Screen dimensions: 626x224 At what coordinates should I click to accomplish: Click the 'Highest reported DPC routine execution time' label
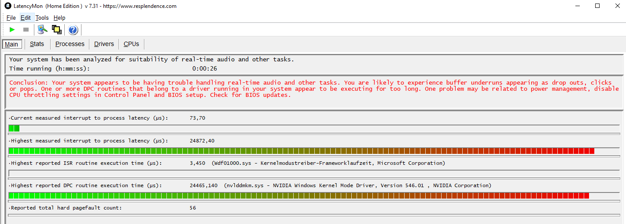point(85,185)
